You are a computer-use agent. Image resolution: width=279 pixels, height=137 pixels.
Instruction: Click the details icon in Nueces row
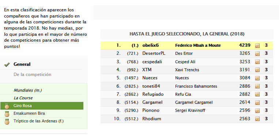257,78
